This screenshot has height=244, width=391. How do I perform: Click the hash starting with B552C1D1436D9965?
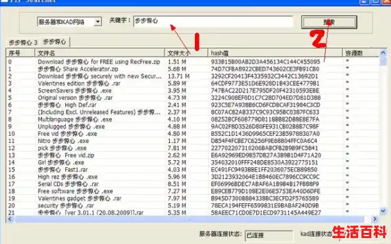pyautogui.click(x=265, y=134)
